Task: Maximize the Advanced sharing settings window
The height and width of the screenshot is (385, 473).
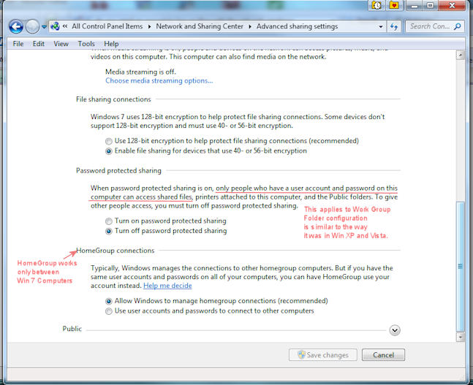Action: pyautogui.click(x=431, y=5)
